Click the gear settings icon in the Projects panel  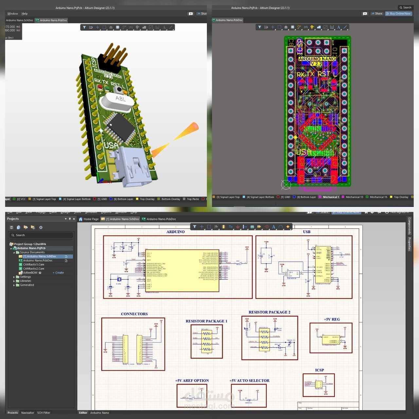(x=41, y=227)
